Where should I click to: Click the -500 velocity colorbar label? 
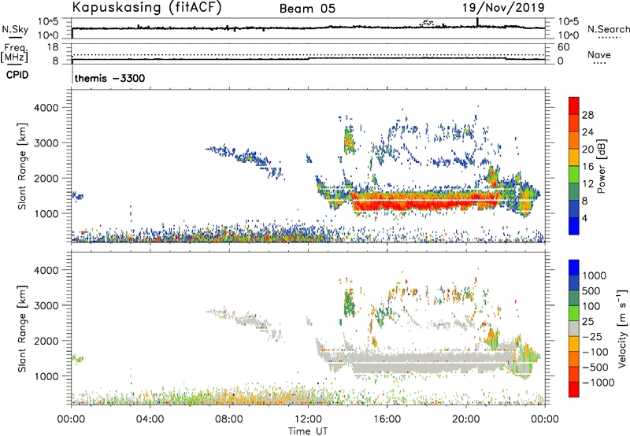pyautogui.click(x=595, y=367)
